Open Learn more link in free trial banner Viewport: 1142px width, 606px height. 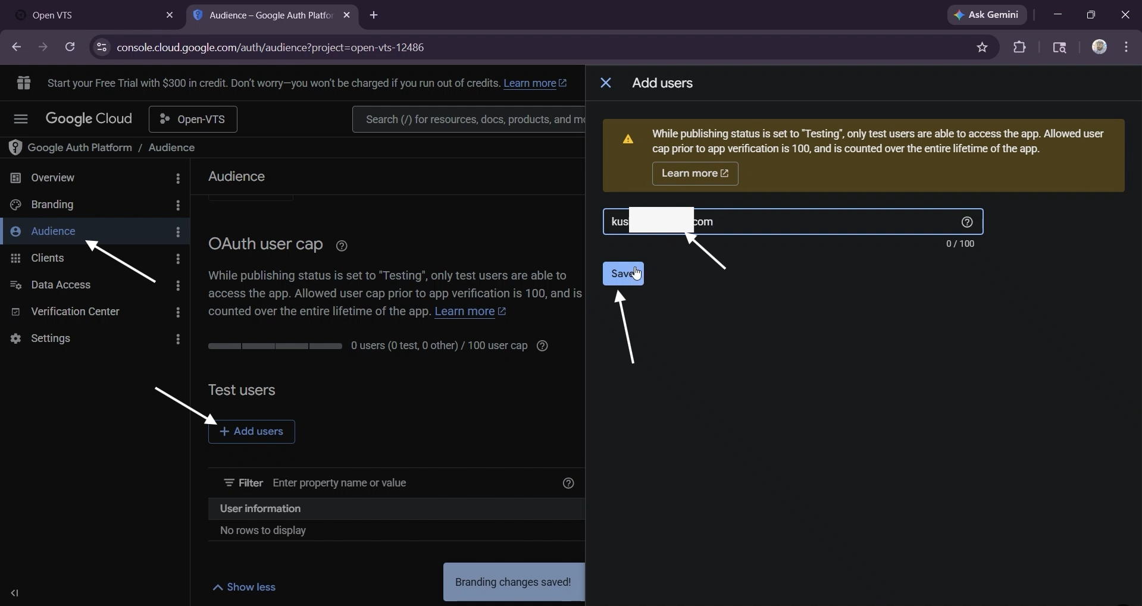pos(535,83)
